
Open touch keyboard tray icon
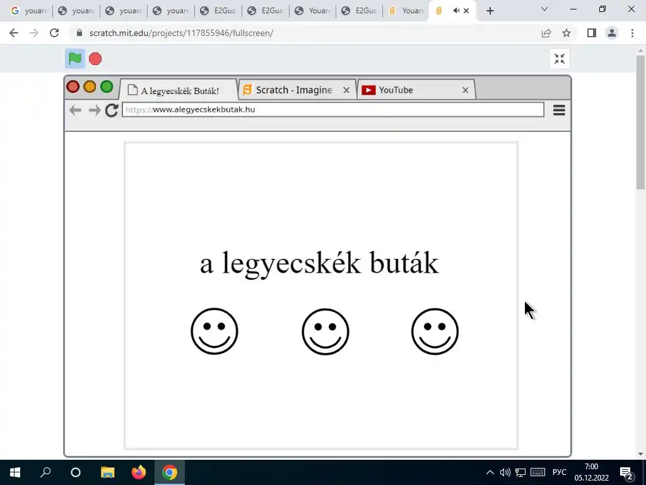538,472
